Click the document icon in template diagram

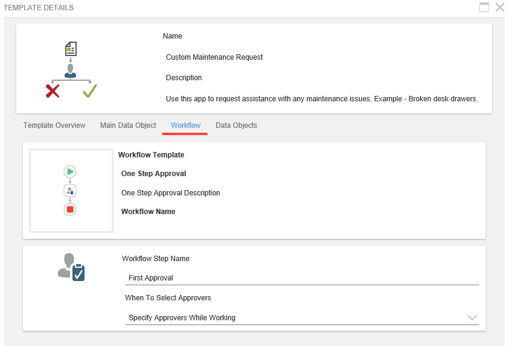click(71, 49)
